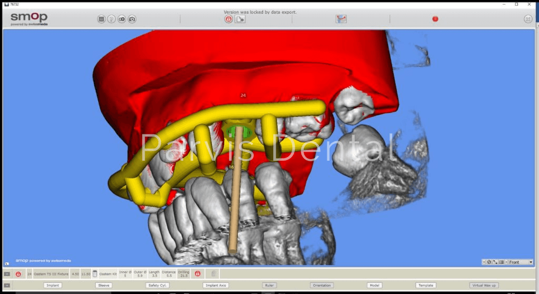Image resolution: width=539 pixels, height=294 pixels.
Task: Toggle Implant visibility button
Action: tap(53, 285)
